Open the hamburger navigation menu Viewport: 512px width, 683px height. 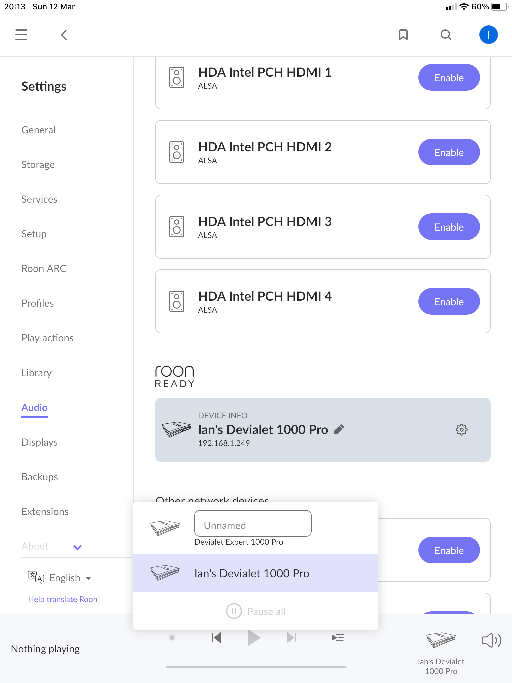click(21, 35)
